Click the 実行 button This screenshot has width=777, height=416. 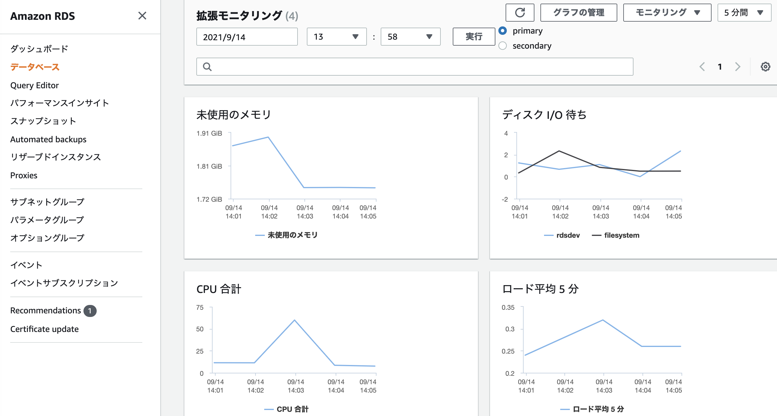[x=473, y=37]
